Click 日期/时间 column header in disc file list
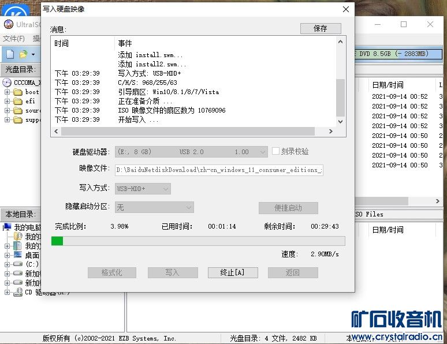 [388, 85]
